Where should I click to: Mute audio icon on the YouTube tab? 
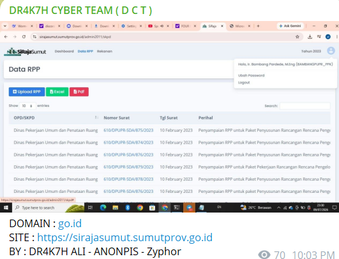coord(162,26)
